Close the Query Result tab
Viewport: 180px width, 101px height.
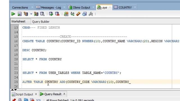[x=64, y=94]
